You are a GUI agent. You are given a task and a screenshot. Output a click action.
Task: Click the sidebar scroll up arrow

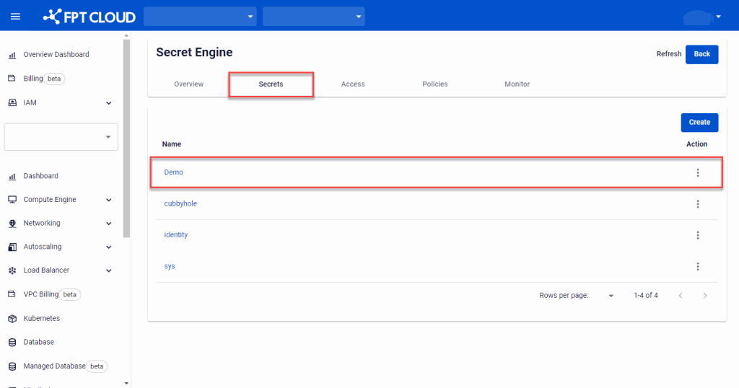point(126,35)
